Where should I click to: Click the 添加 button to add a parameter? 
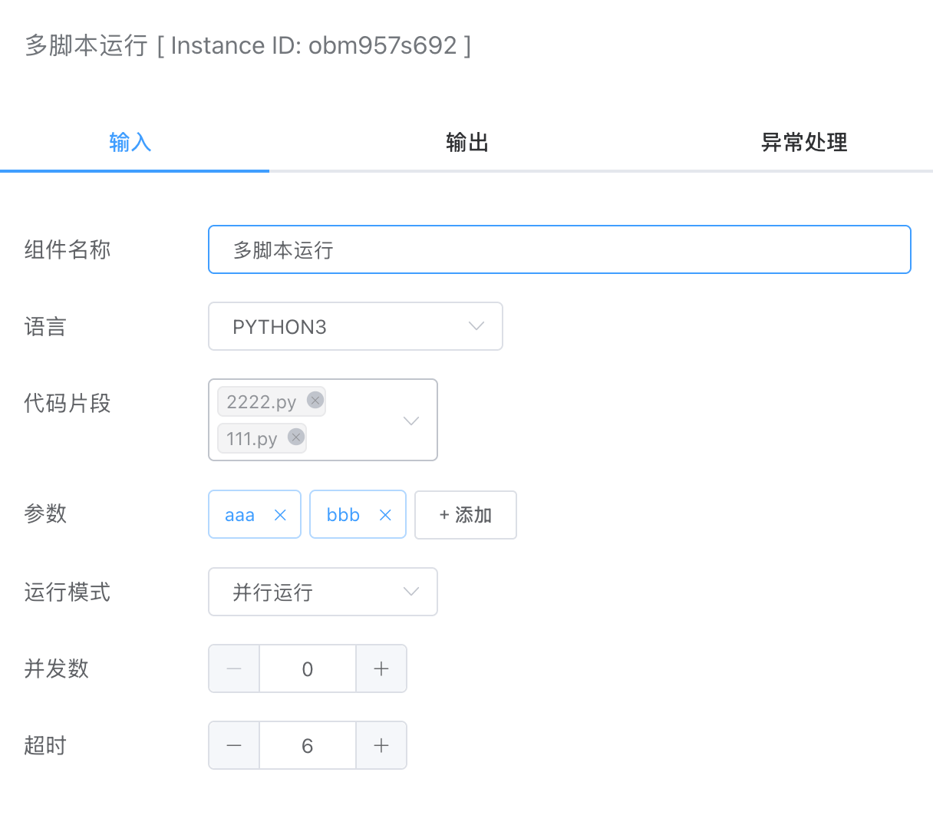pyautogui.click(x=465, y=514)
